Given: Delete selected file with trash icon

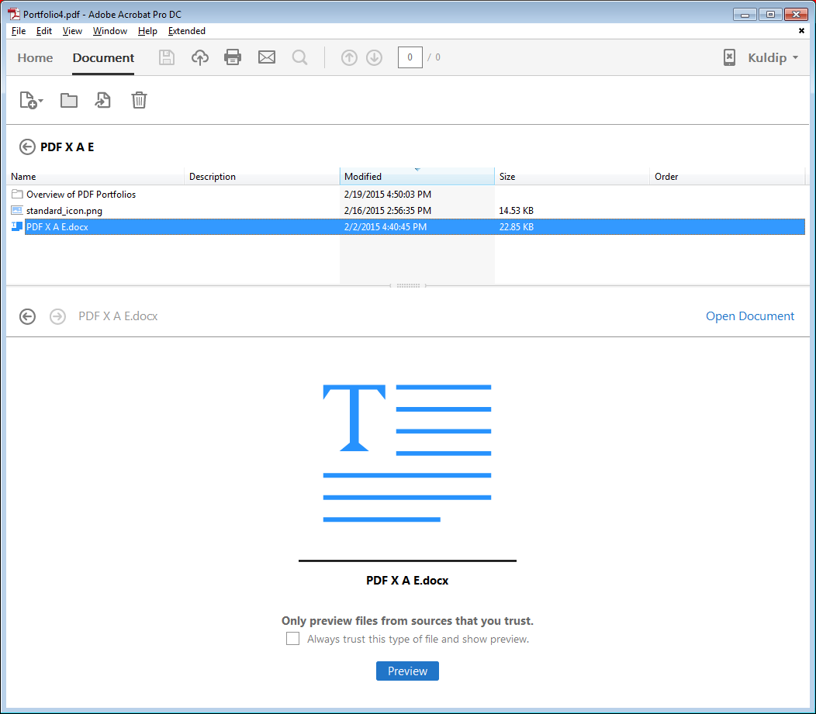Looking at the screenshot, I should tap(139, 100).
